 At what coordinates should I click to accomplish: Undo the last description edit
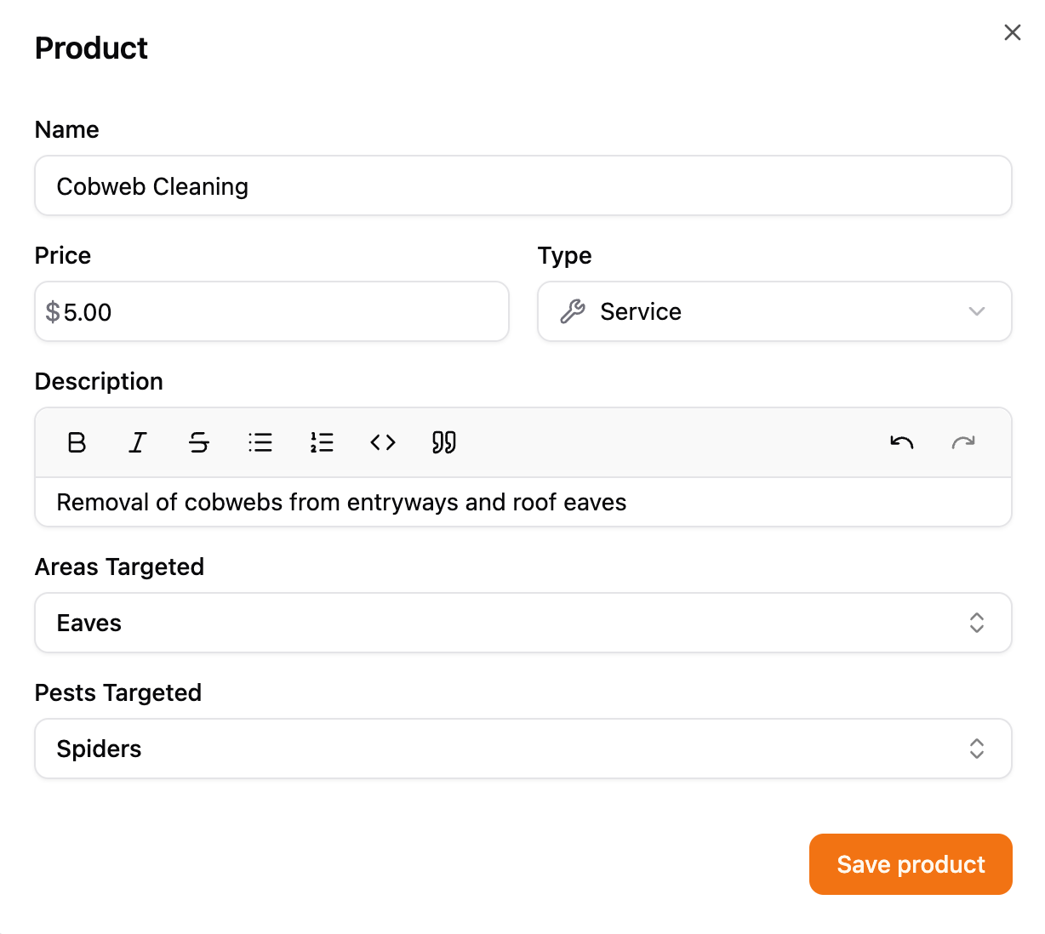902,442
